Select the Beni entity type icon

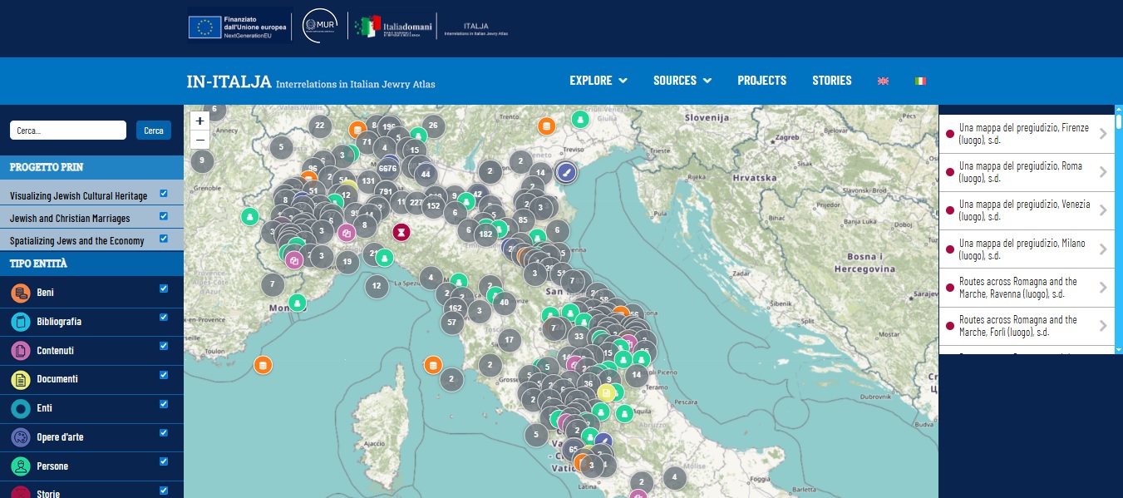pos(18,293)
